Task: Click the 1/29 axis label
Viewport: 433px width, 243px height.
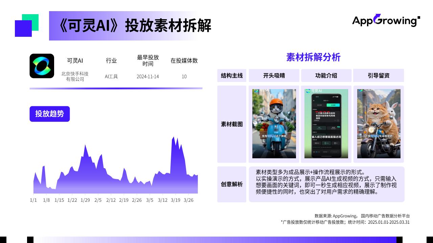Action: [x=85, y=200]
